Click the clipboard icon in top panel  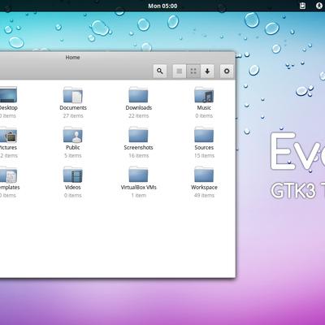coord(302,6)
